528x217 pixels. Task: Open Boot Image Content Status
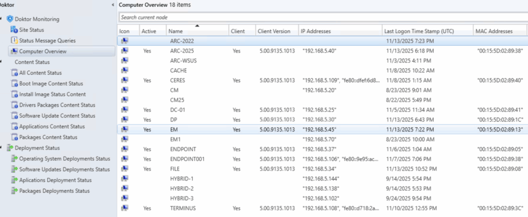coord(51,84)
